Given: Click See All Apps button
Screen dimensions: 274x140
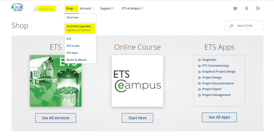Looking at the screenshot, I should coord(219,117).
